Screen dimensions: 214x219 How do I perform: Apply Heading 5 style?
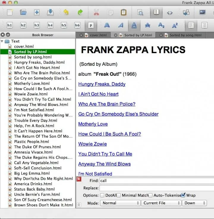[64, 25]
